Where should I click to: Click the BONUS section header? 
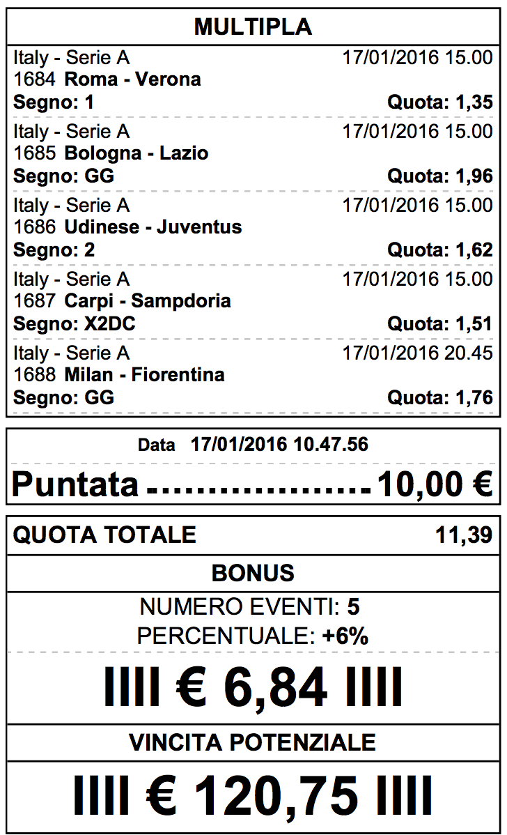tap(253, 574)
